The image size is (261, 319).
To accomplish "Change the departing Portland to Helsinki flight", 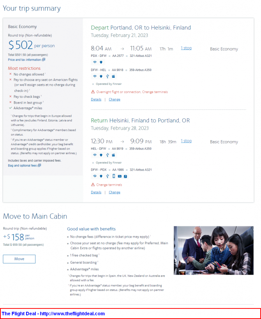I will [x=115, y=99].
